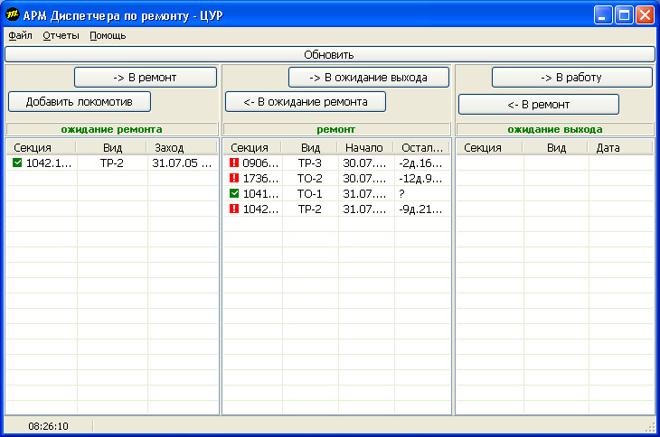The image size is (660, 437).
Task: Click the application icon in title bar
Action: pos(13,14)
